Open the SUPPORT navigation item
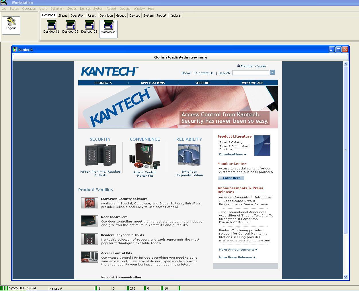 pos(203,83)
